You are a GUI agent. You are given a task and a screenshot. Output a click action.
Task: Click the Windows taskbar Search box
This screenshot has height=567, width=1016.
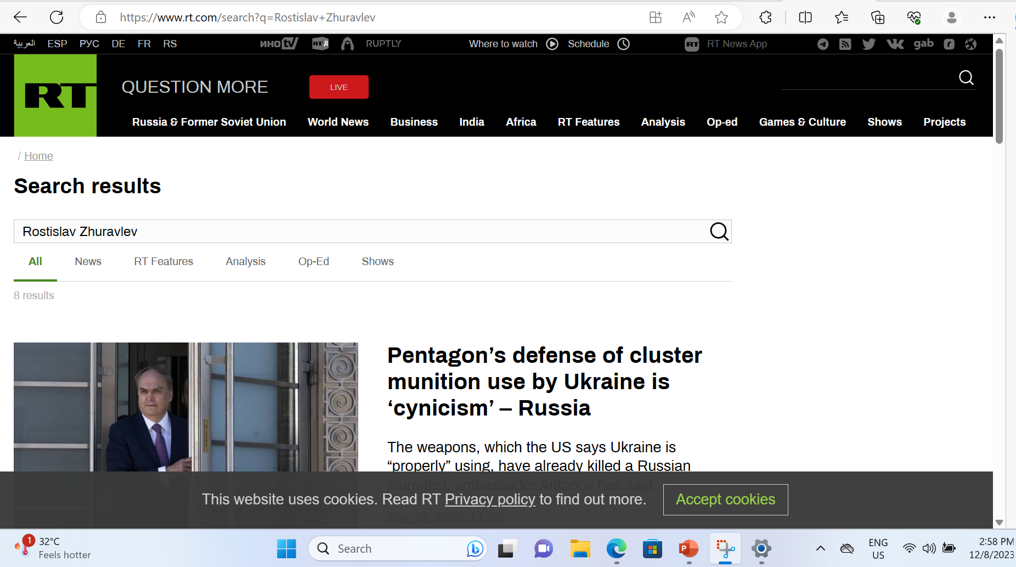398,548
